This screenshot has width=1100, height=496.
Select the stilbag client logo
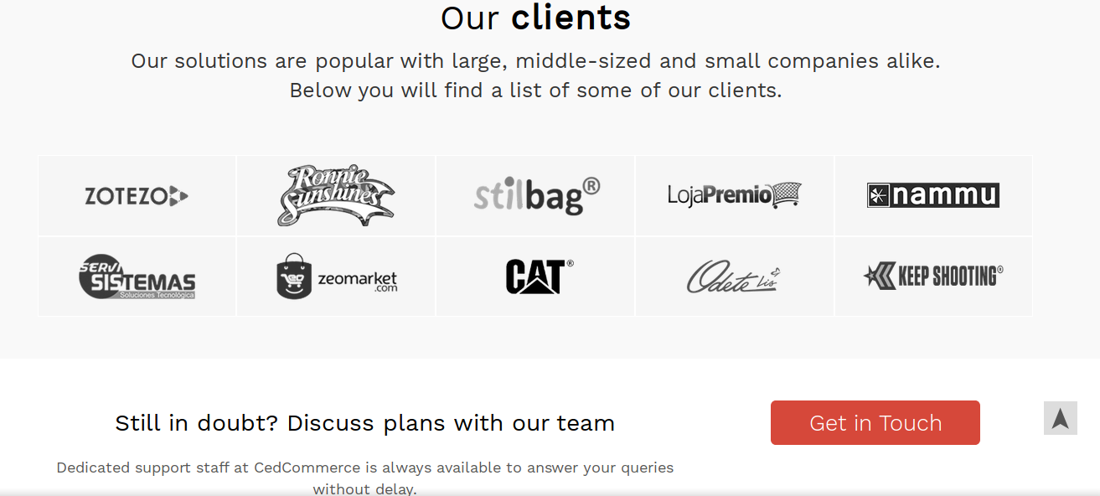pyautogui.click(x=537, y=196)
